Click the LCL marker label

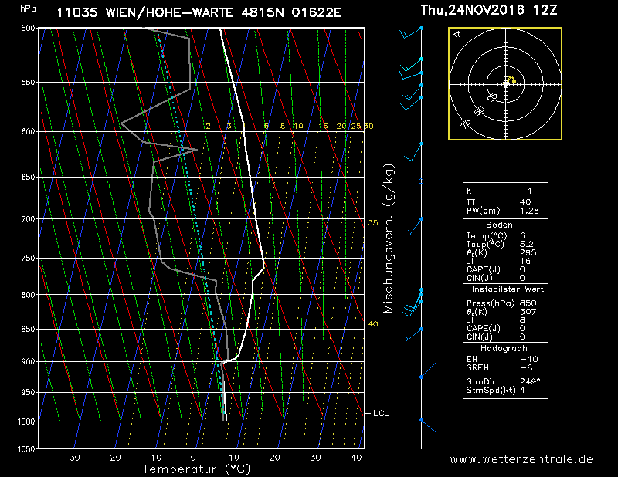point(380,414)
